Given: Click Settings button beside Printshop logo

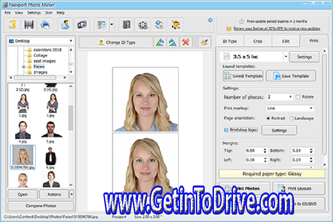Looking at the screenshot, I should pyautogui.click(x=279, y=130).
